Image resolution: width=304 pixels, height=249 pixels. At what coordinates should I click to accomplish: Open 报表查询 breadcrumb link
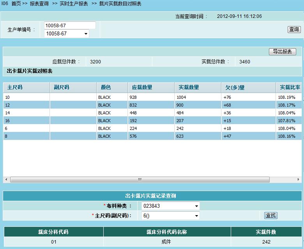[x=39, y=4]
